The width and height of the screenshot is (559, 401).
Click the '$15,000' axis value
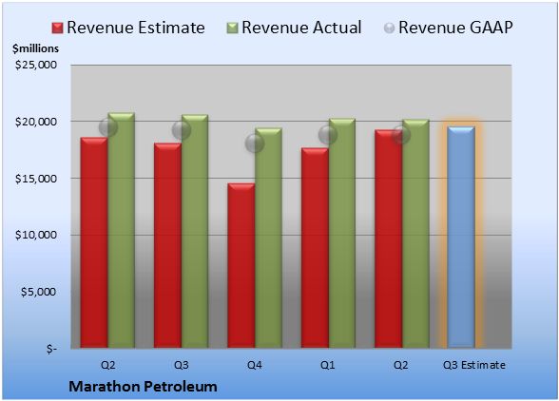(36, 179)
